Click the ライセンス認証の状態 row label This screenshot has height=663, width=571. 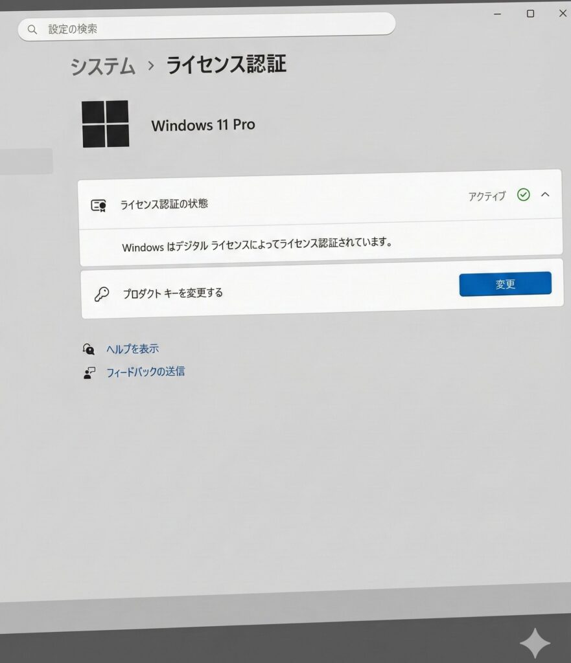click(x=164, y=205)
